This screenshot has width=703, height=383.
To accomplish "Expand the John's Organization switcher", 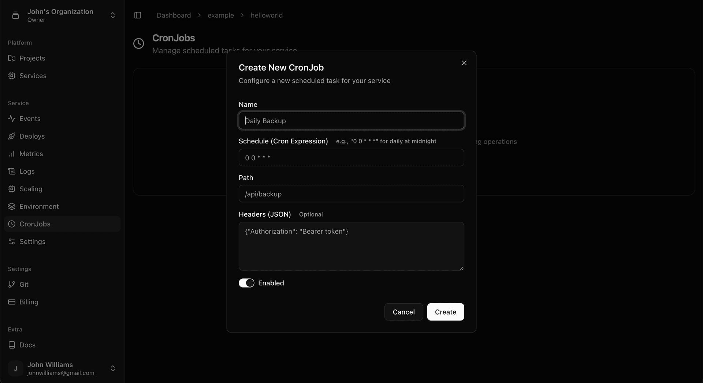I will pyautogui.click(x=113, y=15).
